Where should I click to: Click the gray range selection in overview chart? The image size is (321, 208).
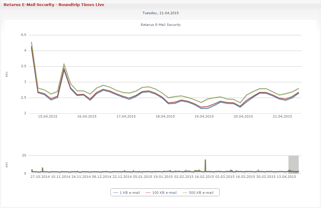(x=293, y=164)
